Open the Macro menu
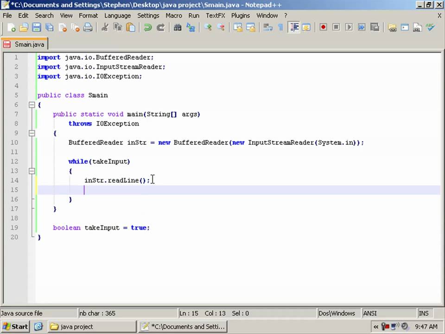Screen dimensions: 445x334 (174, 15)
